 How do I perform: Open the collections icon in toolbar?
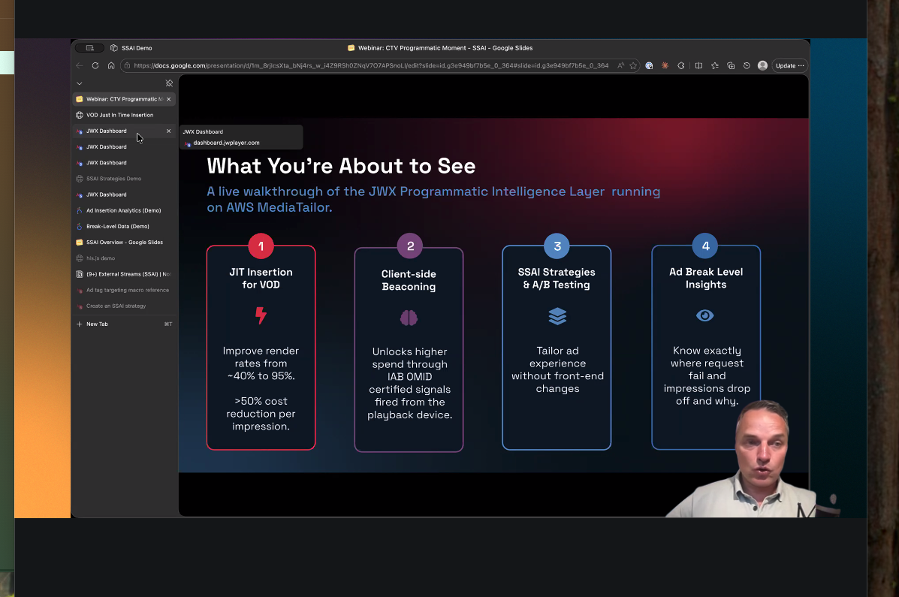[731, 65]
